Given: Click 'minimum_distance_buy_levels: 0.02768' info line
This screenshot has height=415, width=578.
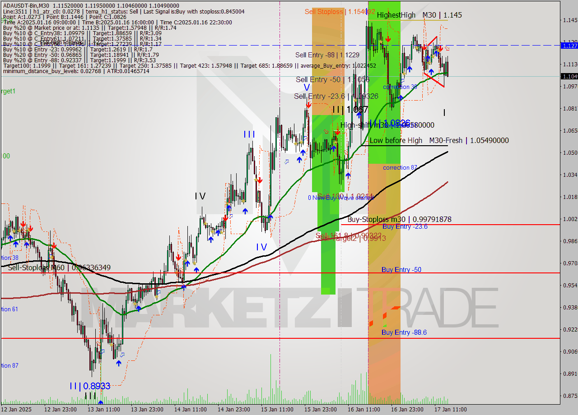Looking at the screenshot, I should click(x=75, y=71).
